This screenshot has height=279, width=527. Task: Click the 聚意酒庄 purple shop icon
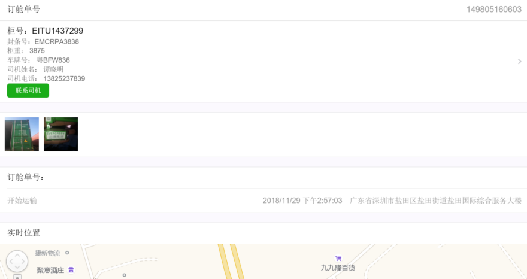[71, 270]
